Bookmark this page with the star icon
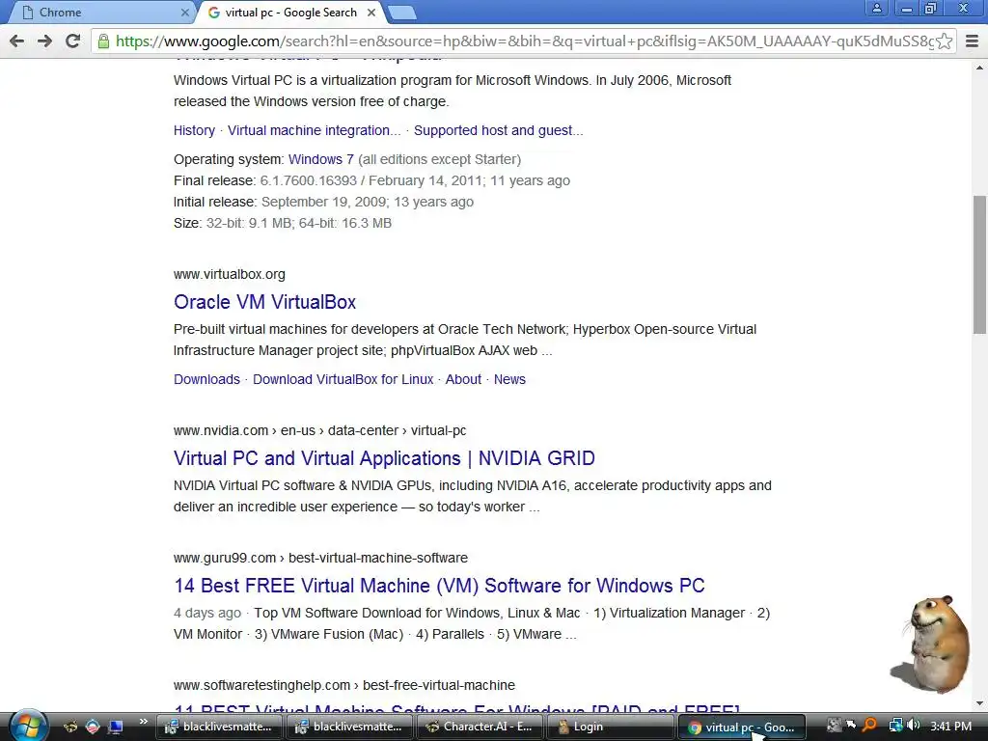Viewport: 988px width, 741px height. click(x=944, y=41)
